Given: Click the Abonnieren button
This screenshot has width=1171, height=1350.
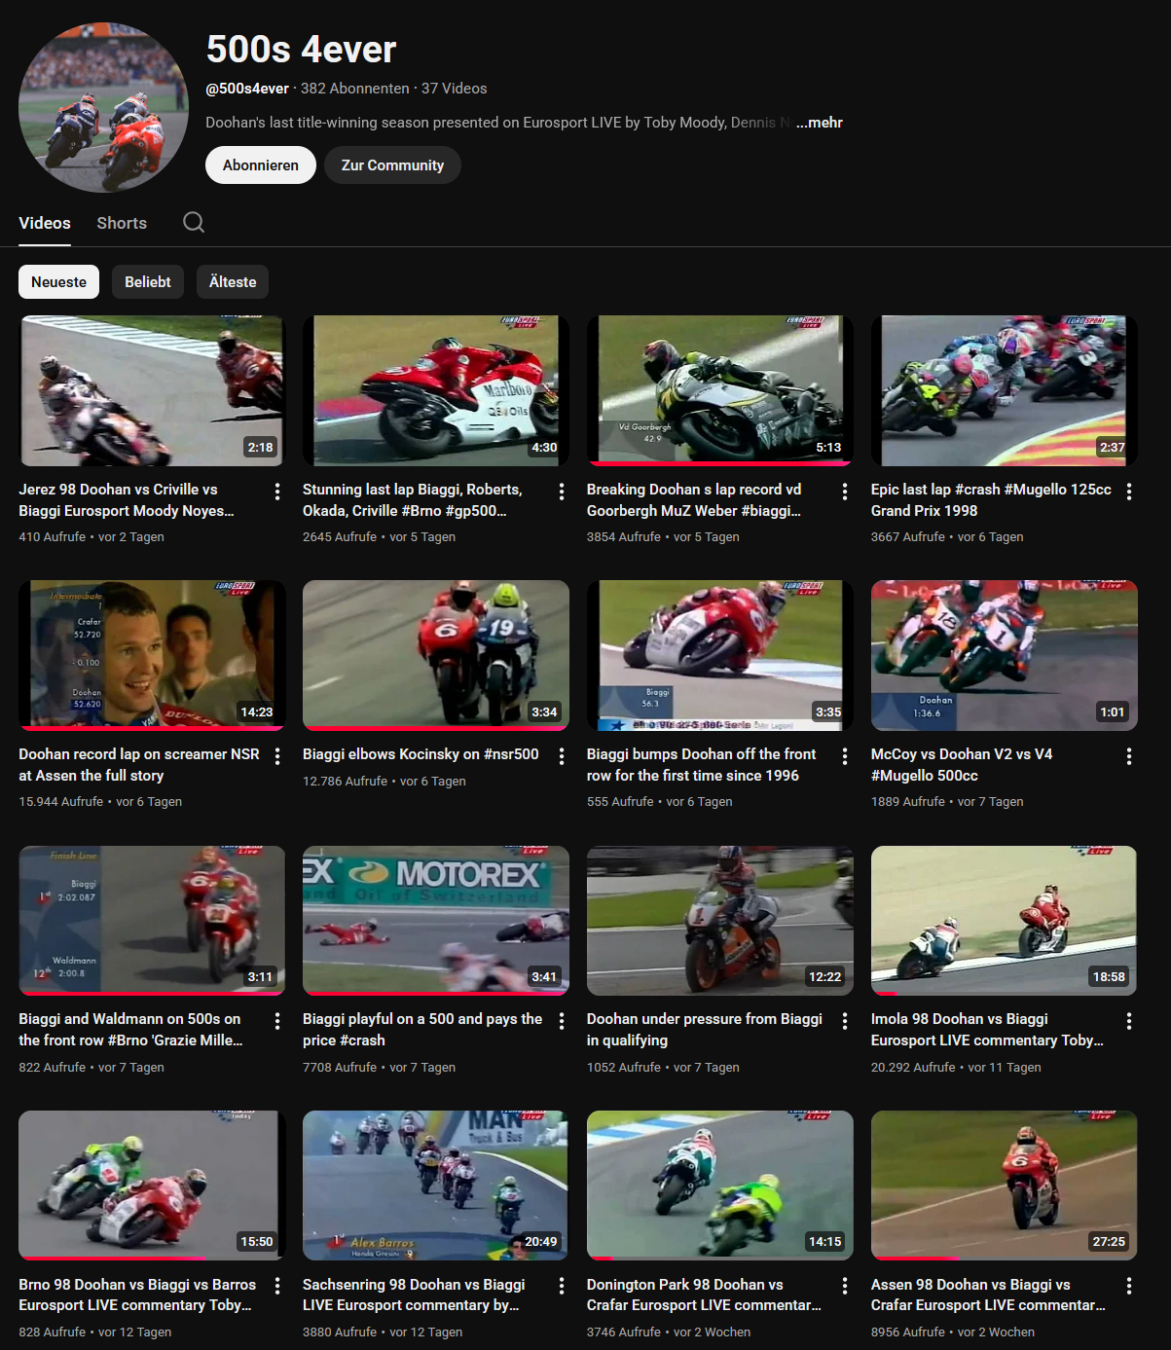Looking at the screenshot, I should [x=261, y=165].
